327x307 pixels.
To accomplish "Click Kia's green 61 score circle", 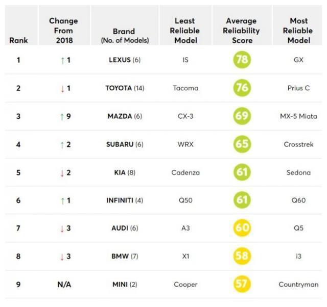I will tap(242, 172).
